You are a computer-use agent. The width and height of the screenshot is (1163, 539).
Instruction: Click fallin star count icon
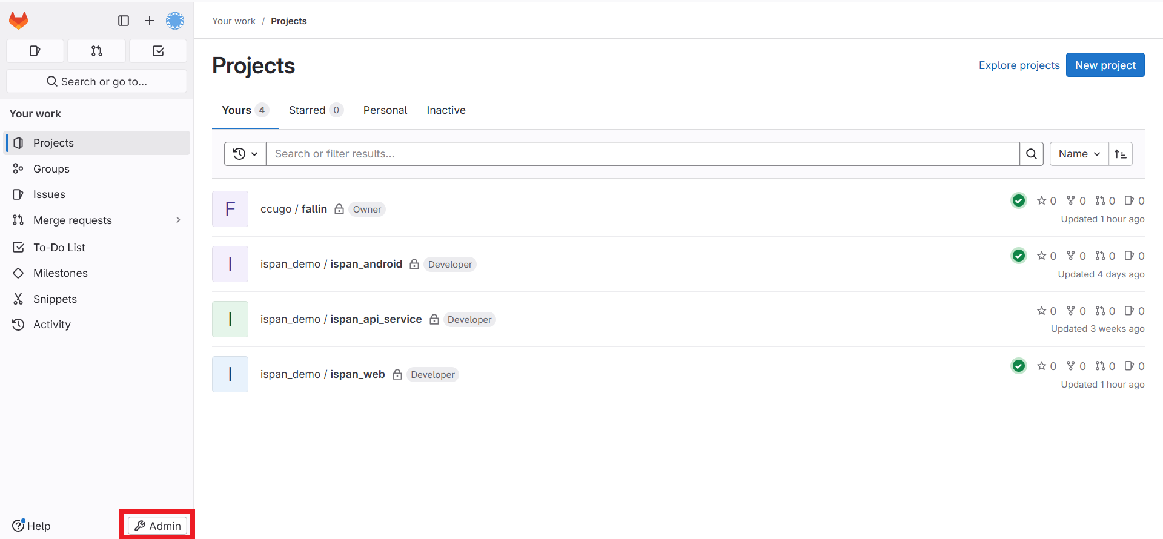(1047, 200)
